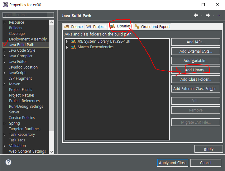Screen dimensions: 225x171
Task: Expand the Java Compiler item
Action: [x=4, y=56]
